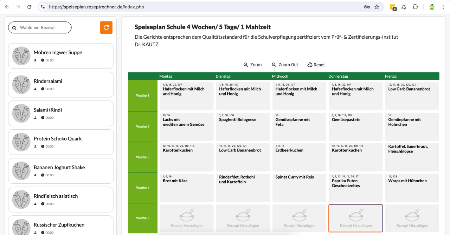Refresh the recipe list with the orange reload icon
Image resolution: width=450 pixels, height=235 pixels.
pos(106,27)
